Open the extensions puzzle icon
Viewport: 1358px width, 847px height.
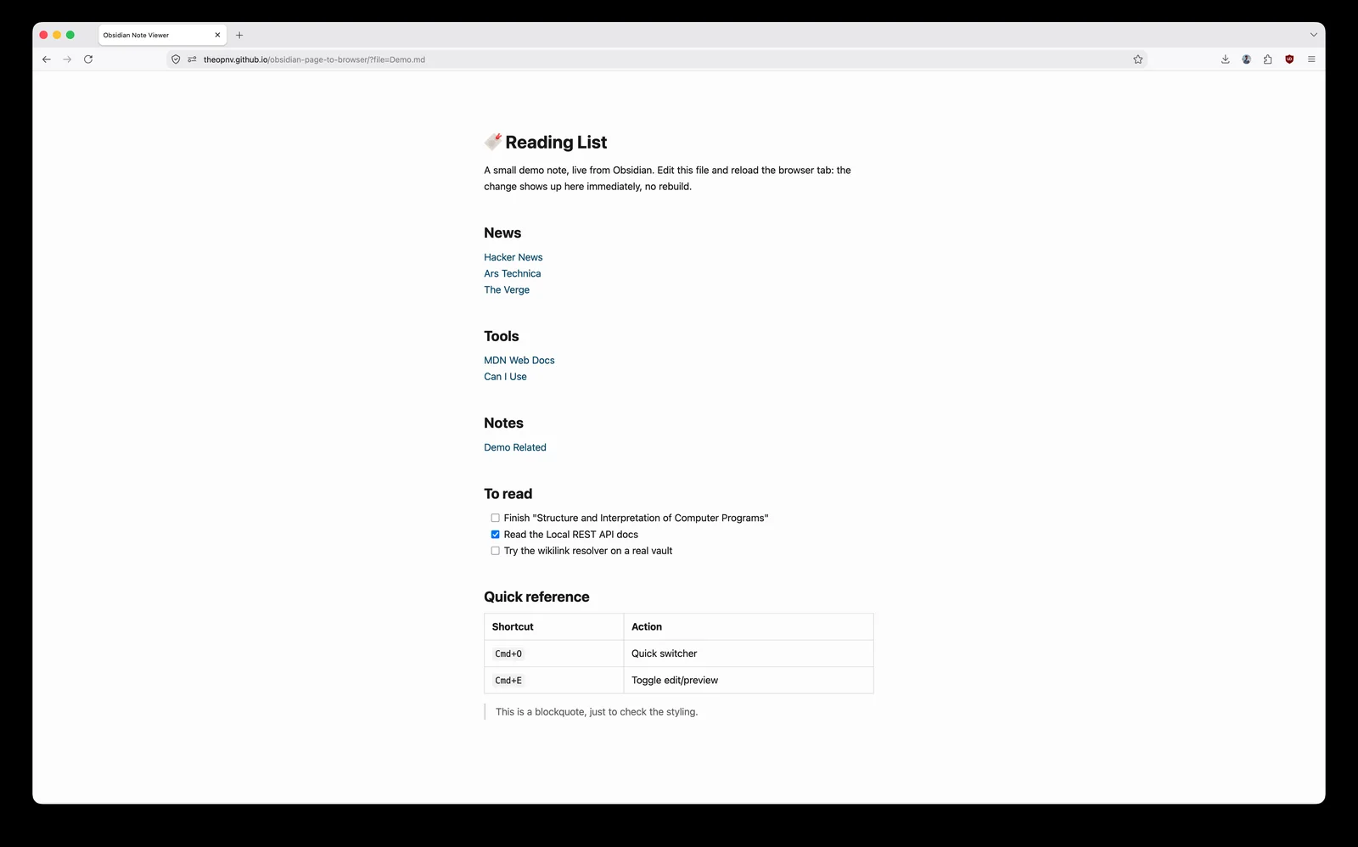click(x=1268, y=59)
